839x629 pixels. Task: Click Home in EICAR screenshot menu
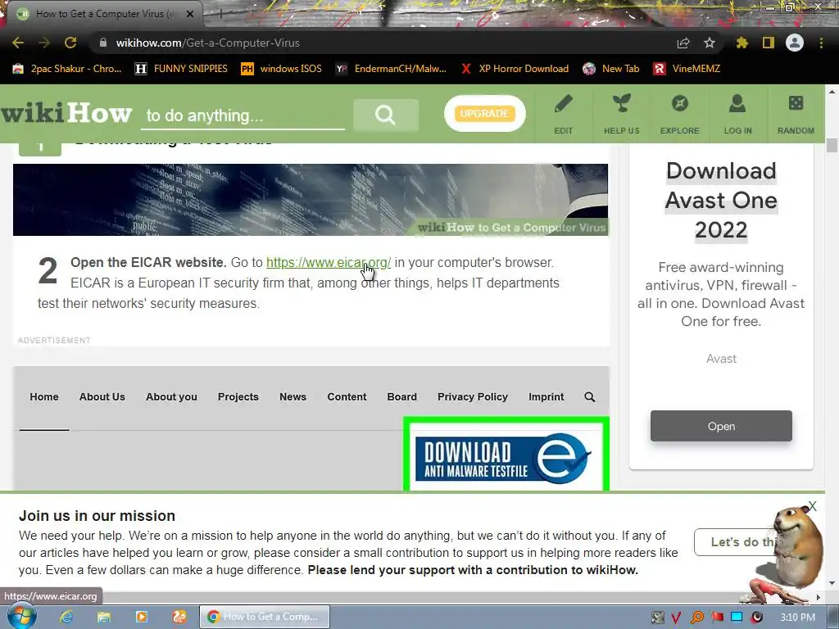pos(44,397)
